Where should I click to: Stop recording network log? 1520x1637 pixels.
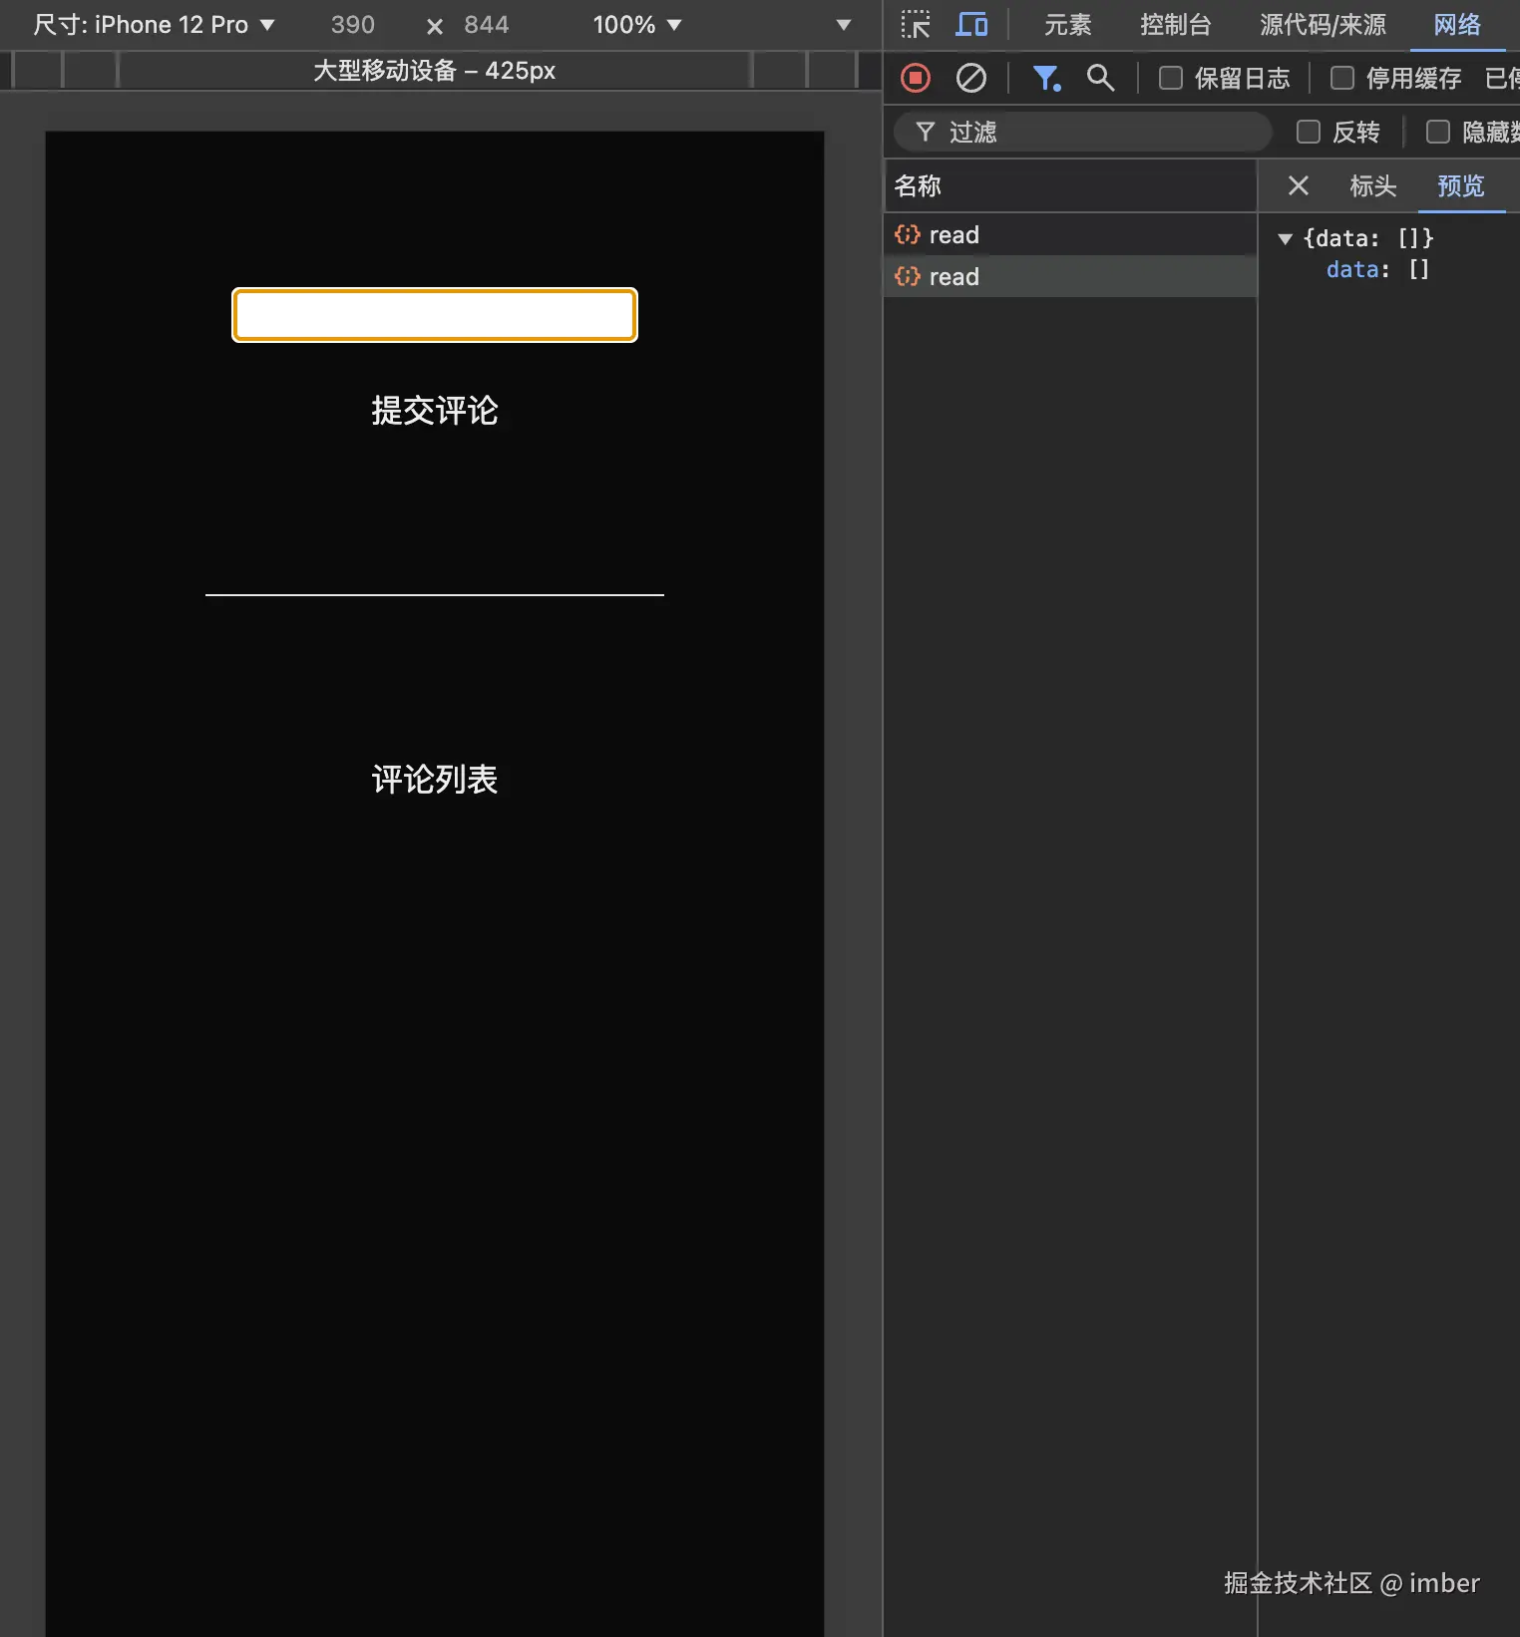coord(916,78)
